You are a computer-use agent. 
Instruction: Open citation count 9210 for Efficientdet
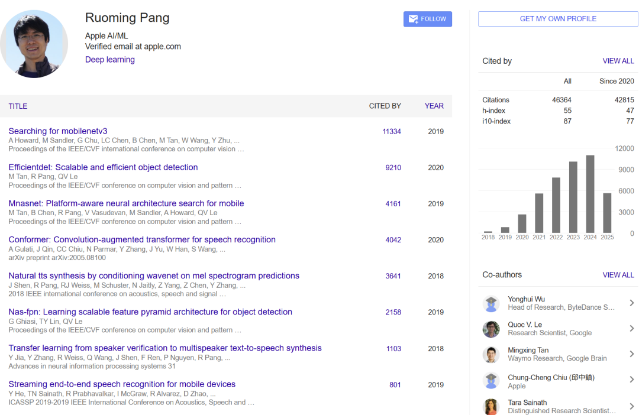393,168
